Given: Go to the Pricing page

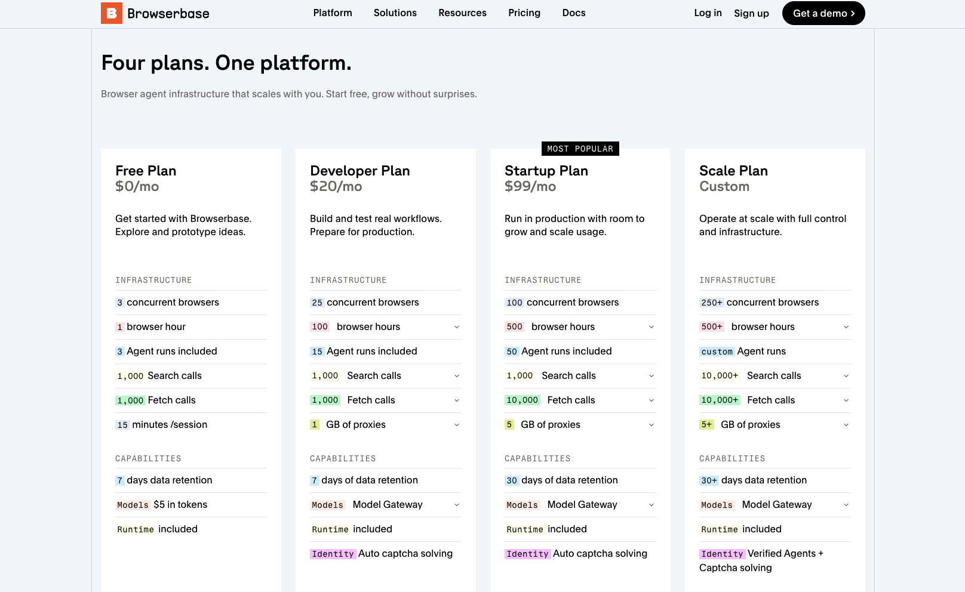Looking at the screenshot, I should pyautogui.click(x=524, y=13).
